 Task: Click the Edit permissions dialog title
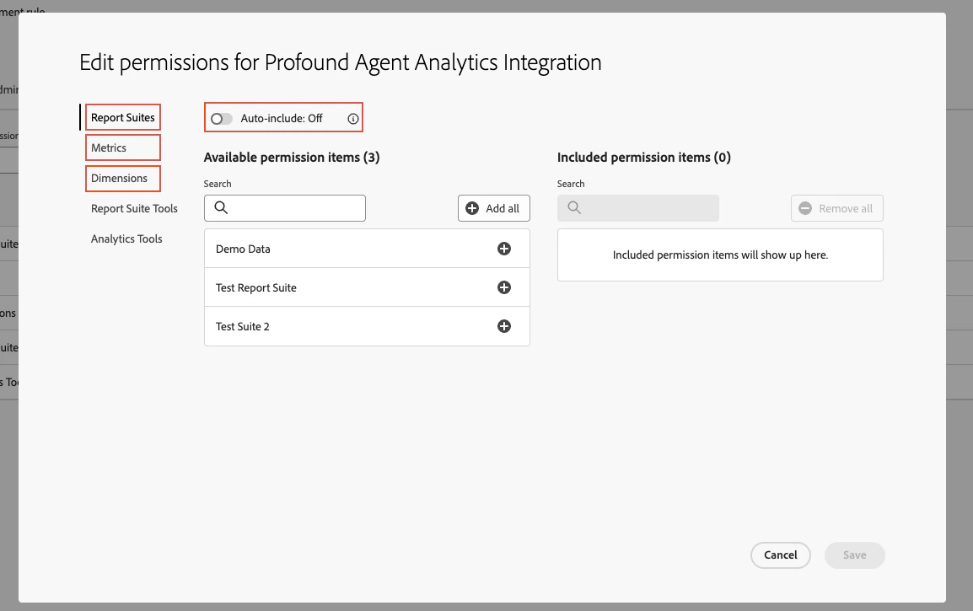(341, 62)
